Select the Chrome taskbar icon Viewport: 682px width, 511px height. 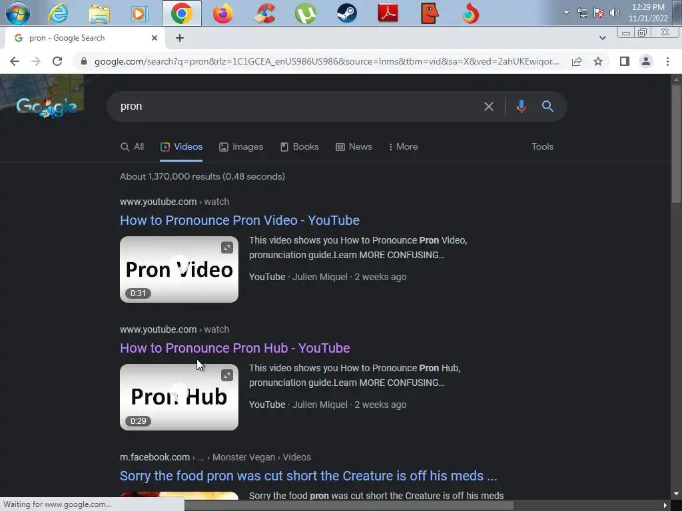click(182, 13)
